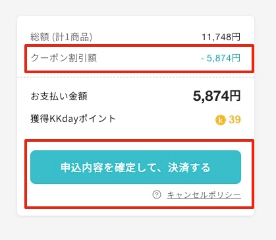Select the 11,748円 total amount
Screen dimensions: 276x240
(x=221, y=37)
